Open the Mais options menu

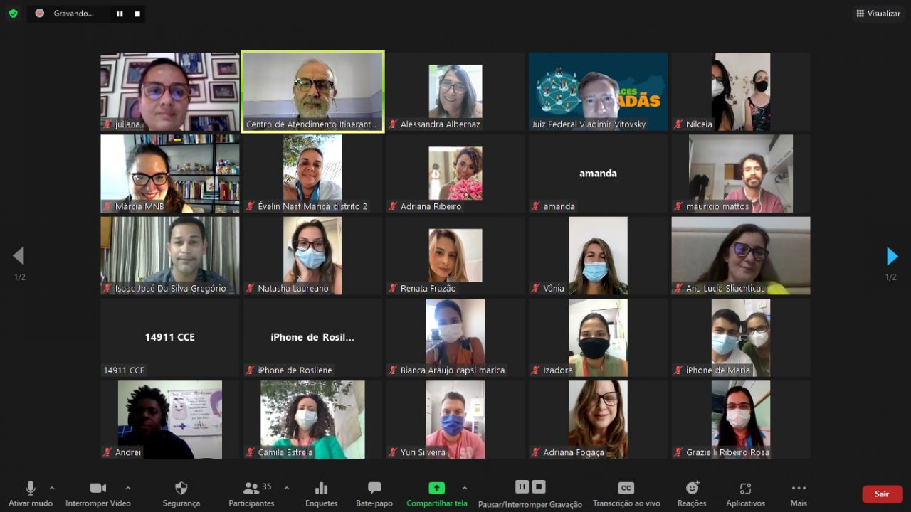tap(799, 494)
